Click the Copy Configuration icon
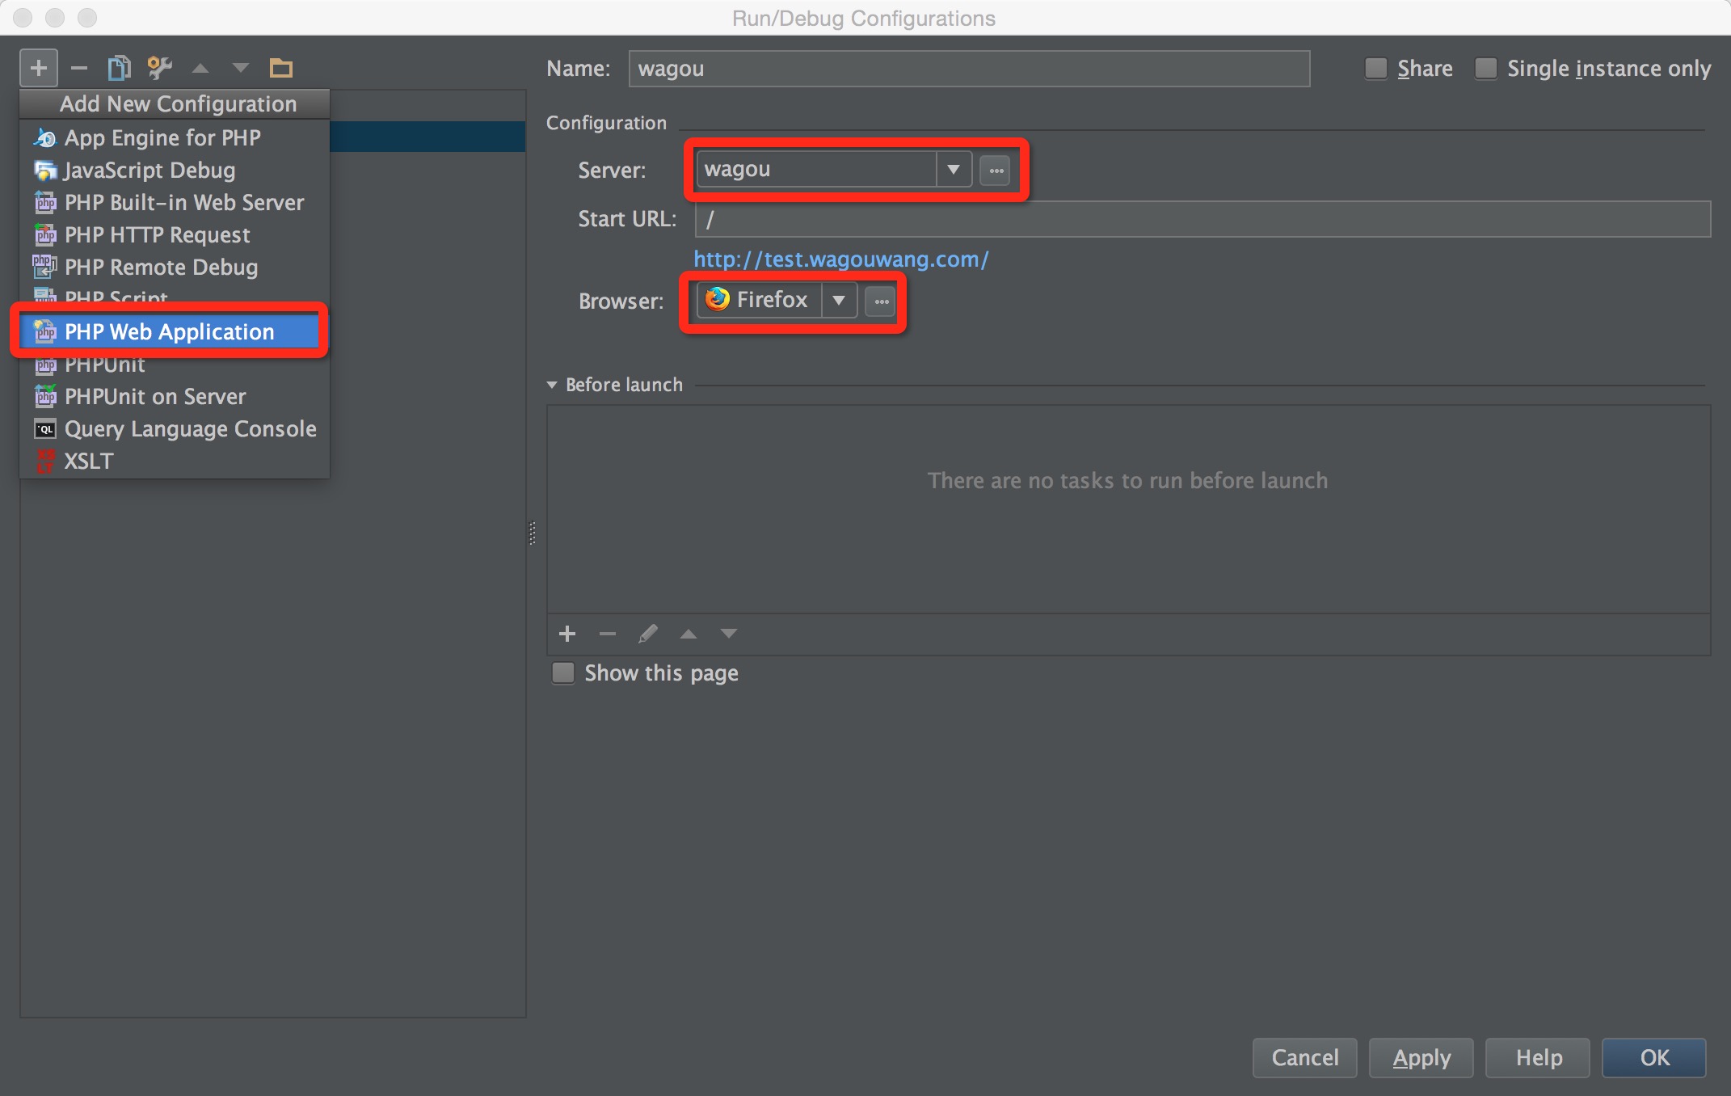 119,69
